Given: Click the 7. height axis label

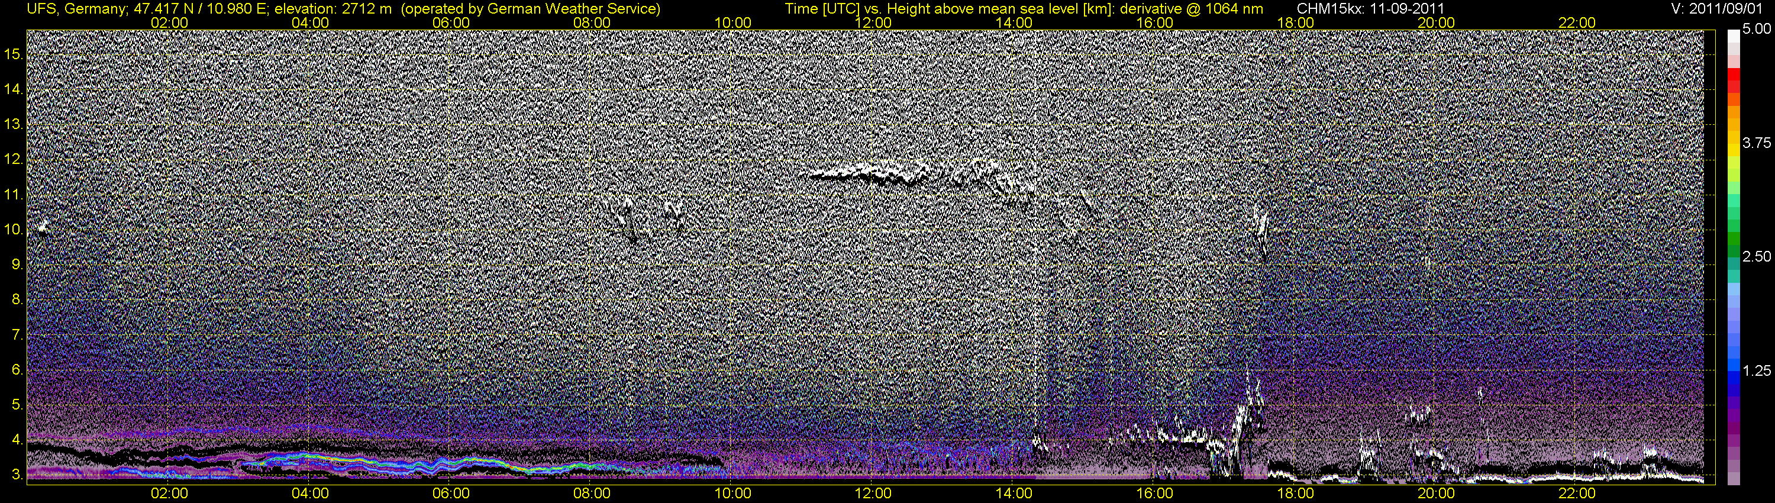Looking at the screenshot, I should (x=17, y=335).
